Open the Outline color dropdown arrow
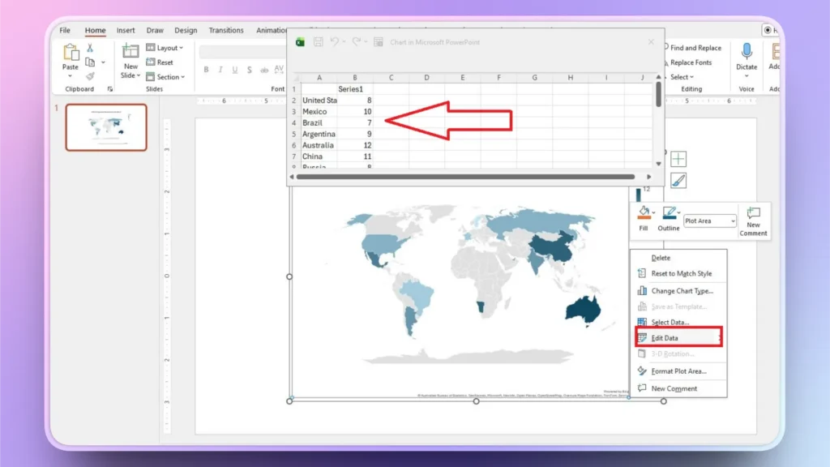Viewport: 830px width, 467px height. [x=678, y=212]
